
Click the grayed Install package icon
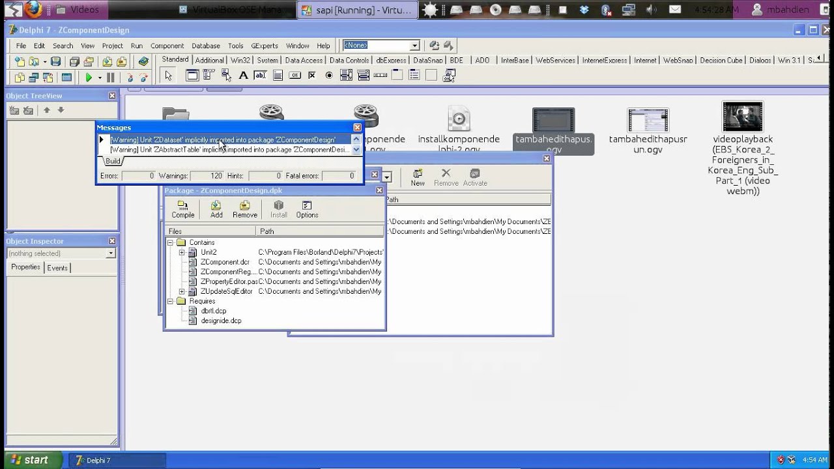tap(279, 209)
